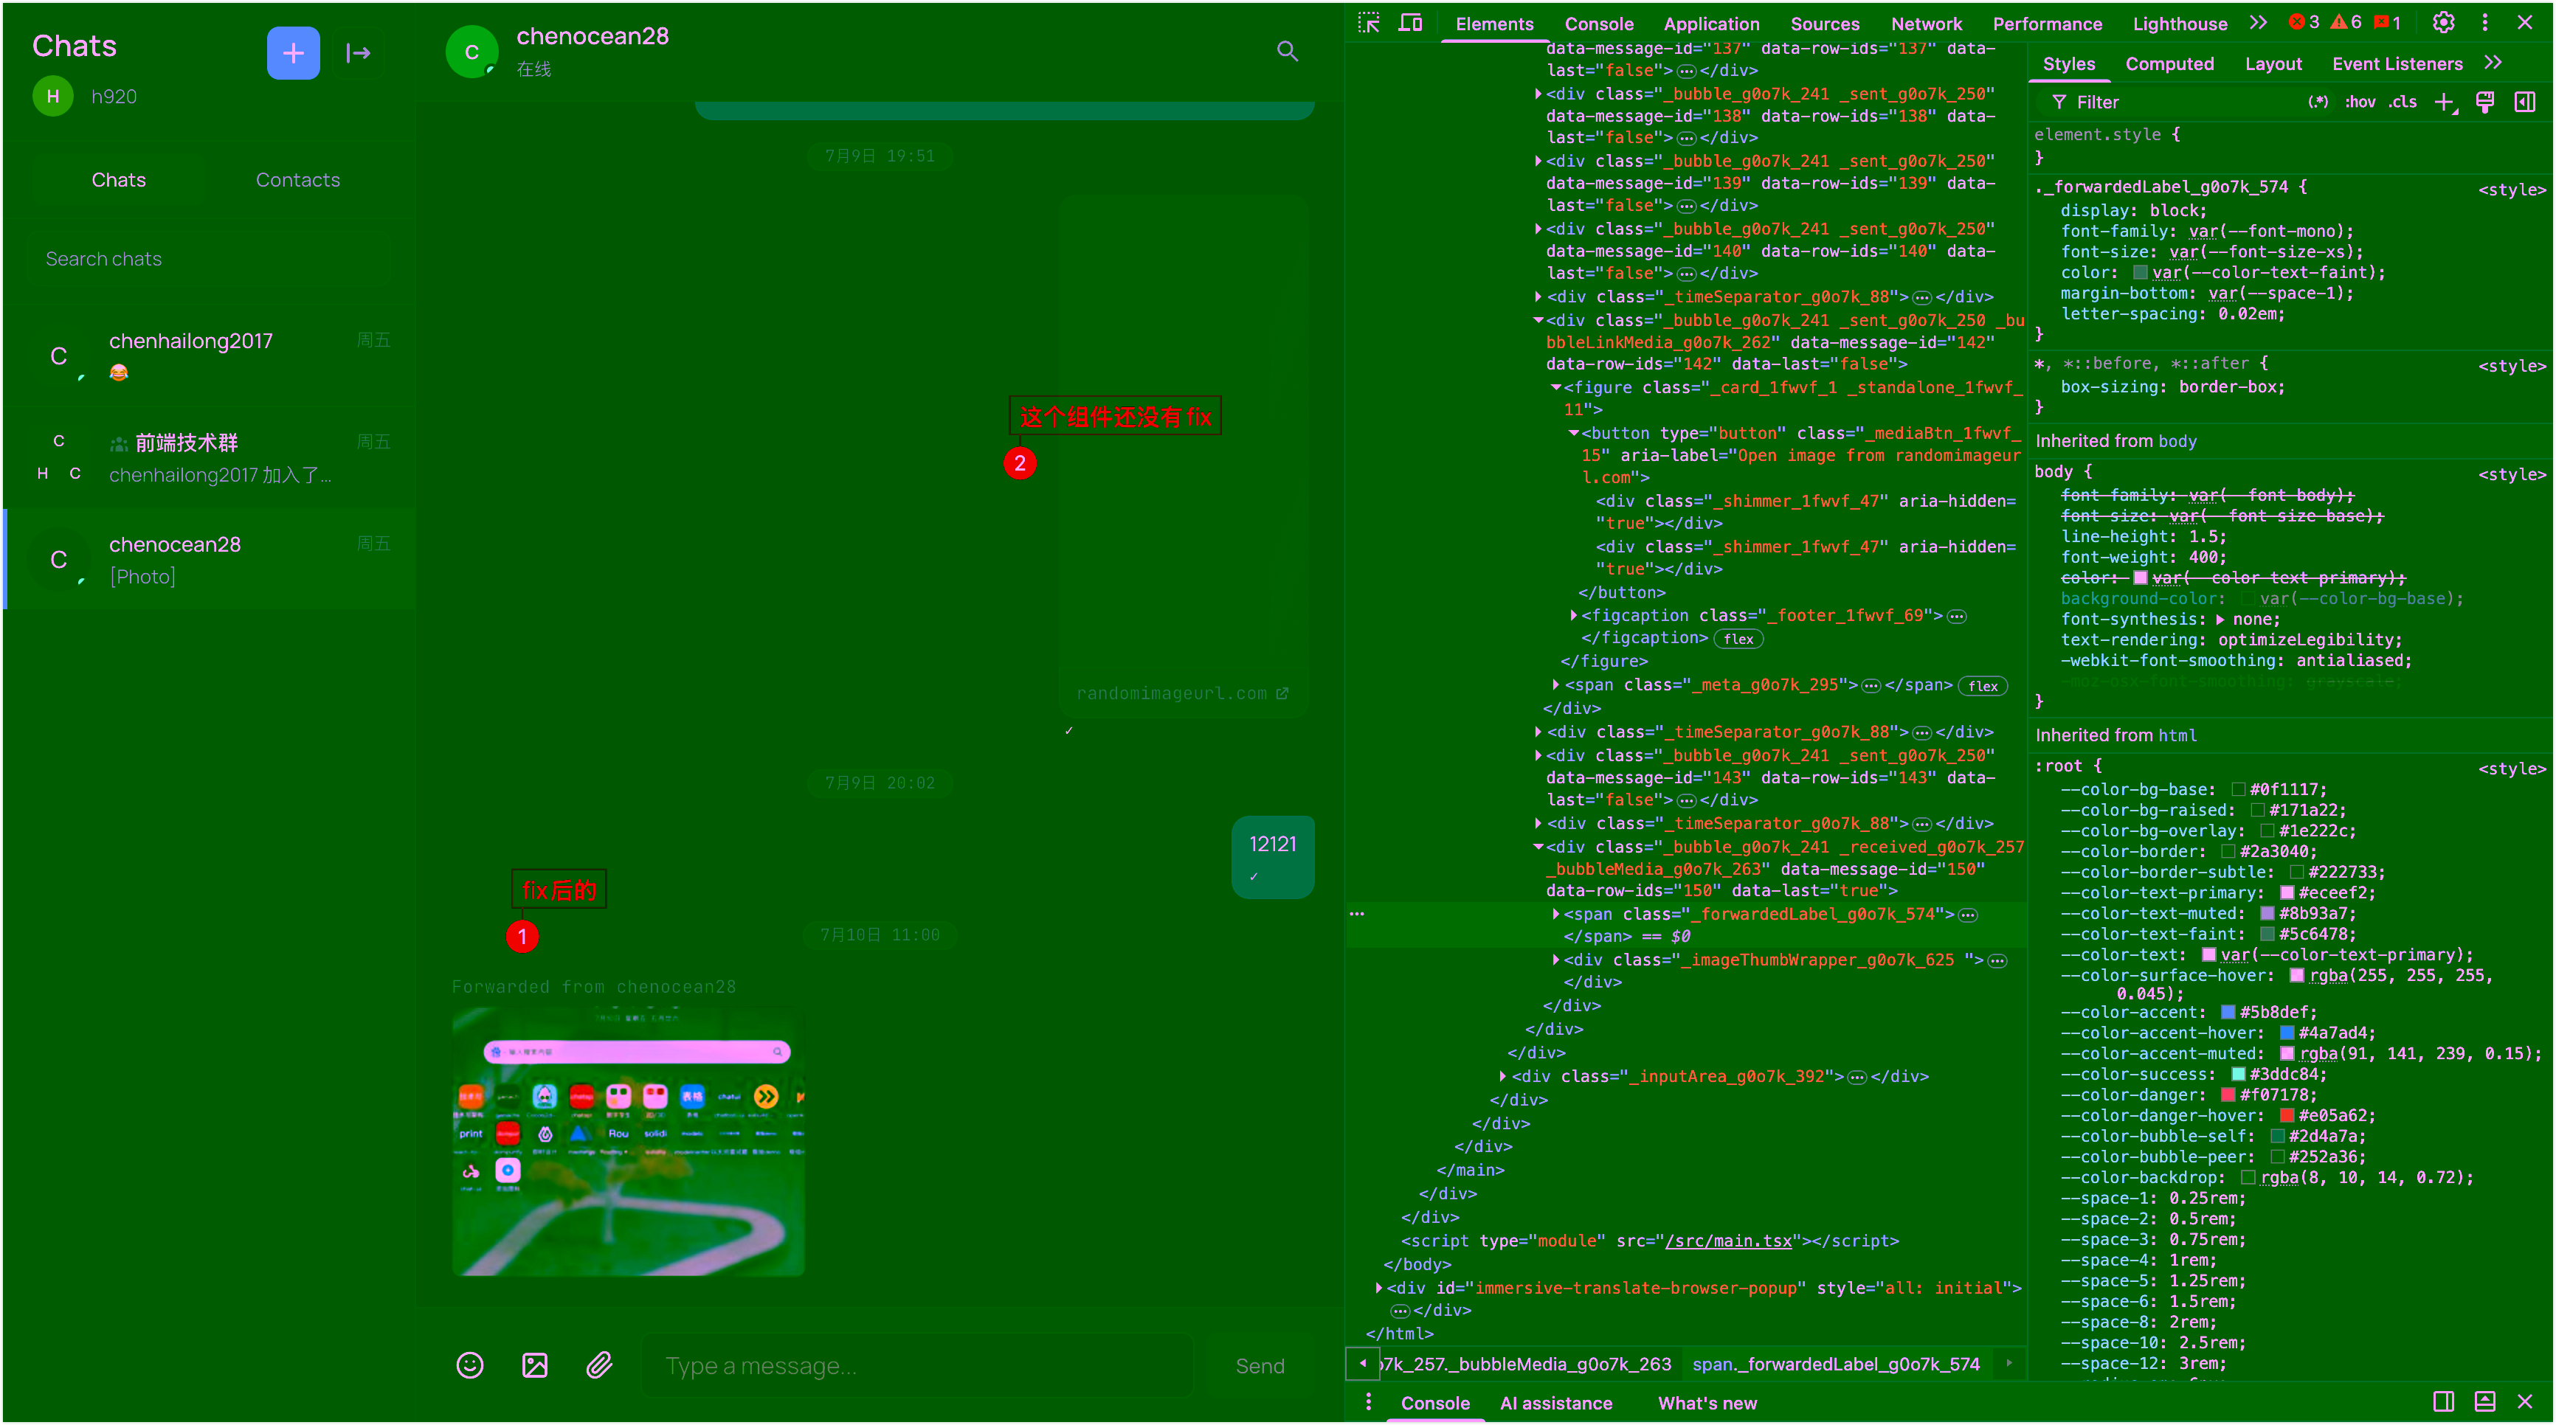Collapse the figure _card_1fwvf_1 element
2556x1425 pixels.
click(x=1556, y=388)
